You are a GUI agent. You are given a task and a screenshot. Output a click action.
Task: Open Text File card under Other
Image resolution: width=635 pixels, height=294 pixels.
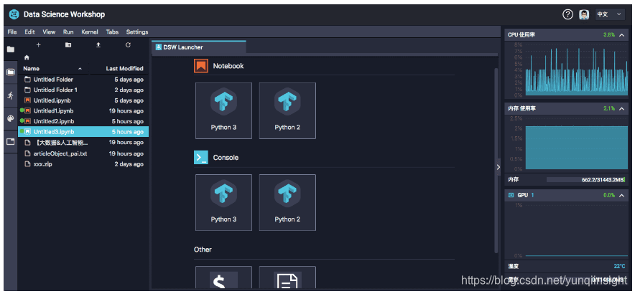(287, 278)
